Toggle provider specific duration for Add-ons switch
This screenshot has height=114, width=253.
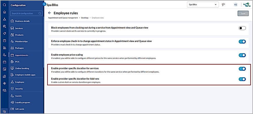click(242, 79)
